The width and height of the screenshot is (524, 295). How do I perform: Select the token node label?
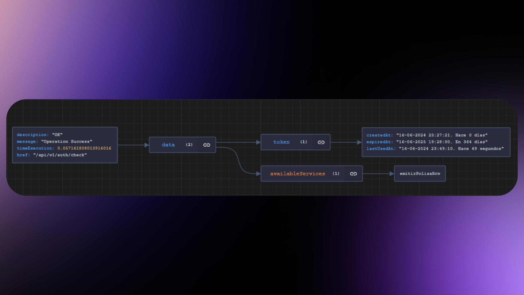click(x=281, y=142)
